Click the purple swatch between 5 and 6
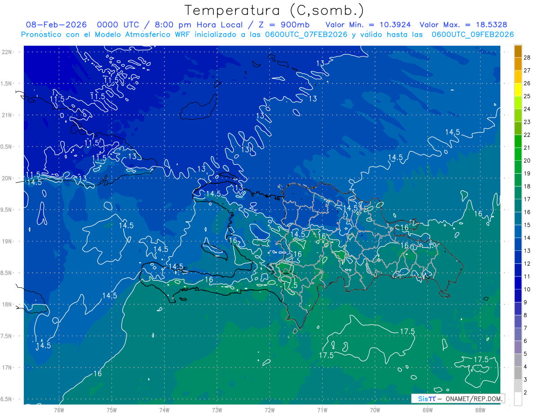 [518, 347]
